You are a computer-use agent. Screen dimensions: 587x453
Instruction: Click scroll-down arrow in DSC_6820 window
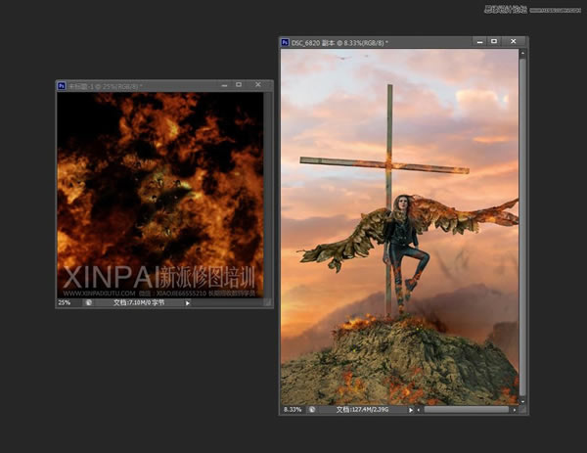click(522, 401)
